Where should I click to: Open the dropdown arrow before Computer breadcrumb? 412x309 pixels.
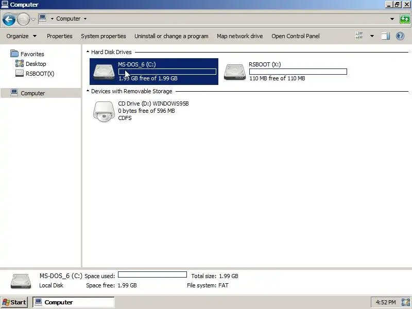point(52,19)
